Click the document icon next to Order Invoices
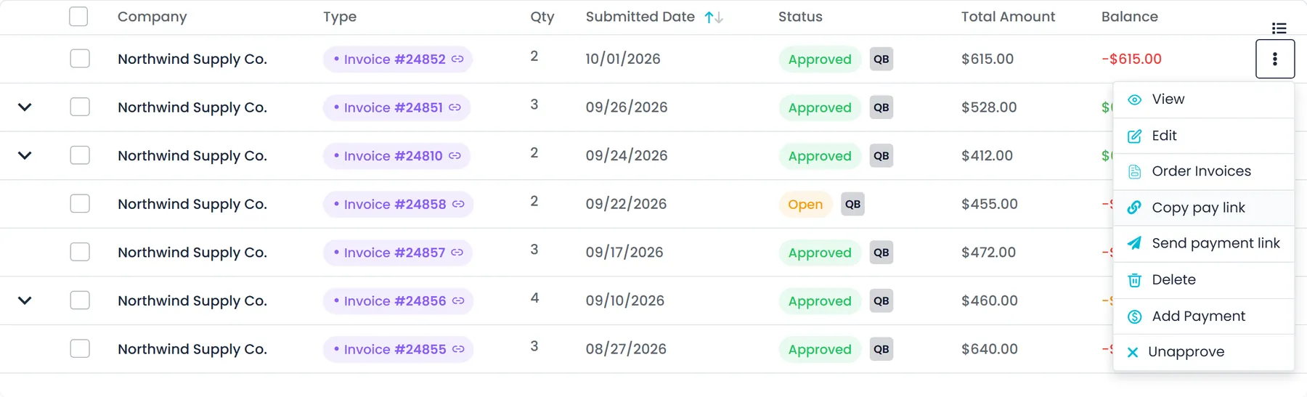Image resolution: width=1307 pixels, height=397 pixels. point(1134,172)
